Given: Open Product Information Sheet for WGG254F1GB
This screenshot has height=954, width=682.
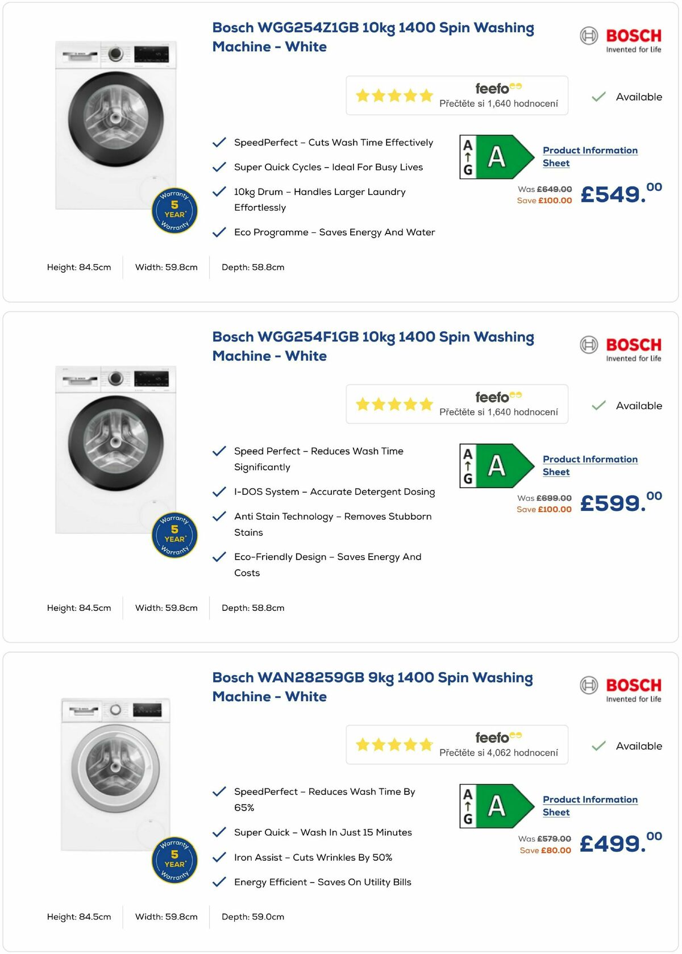Looking at the screenshot, I should pos(590,465).
